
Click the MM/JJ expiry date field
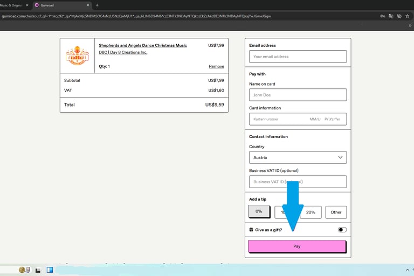click(x=315, y=119)
